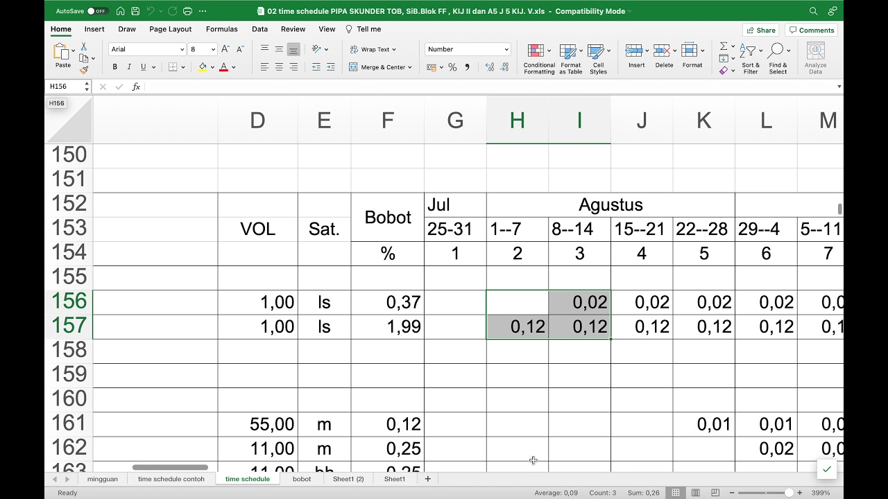Click the Paste clipboard icon
The image size is (888, 499).
pos(61,51)
